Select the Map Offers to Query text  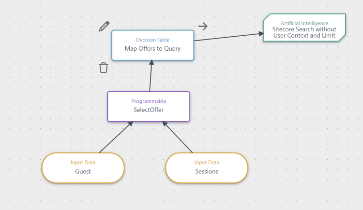coord(152,48)
